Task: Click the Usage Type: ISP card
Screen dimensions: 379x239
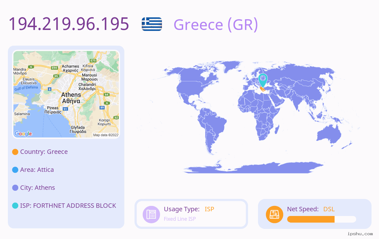Action: [191, 214]
